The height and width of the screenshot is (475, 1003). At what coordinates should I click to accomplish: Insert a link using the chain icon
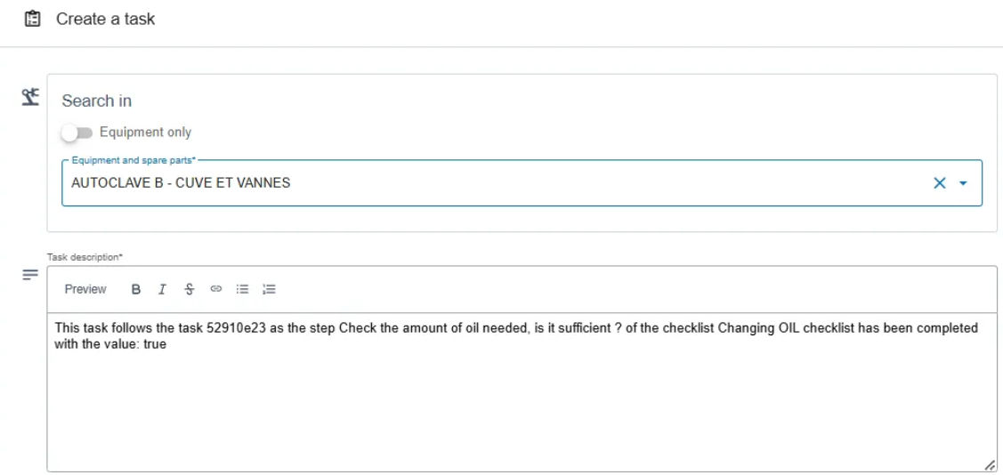pyautogui.click(x=215, y=289)
